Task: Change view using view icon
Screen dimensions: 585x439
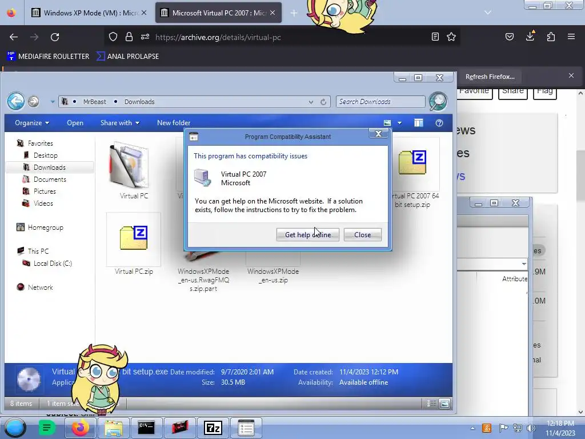Action: [x=387, y=123]
